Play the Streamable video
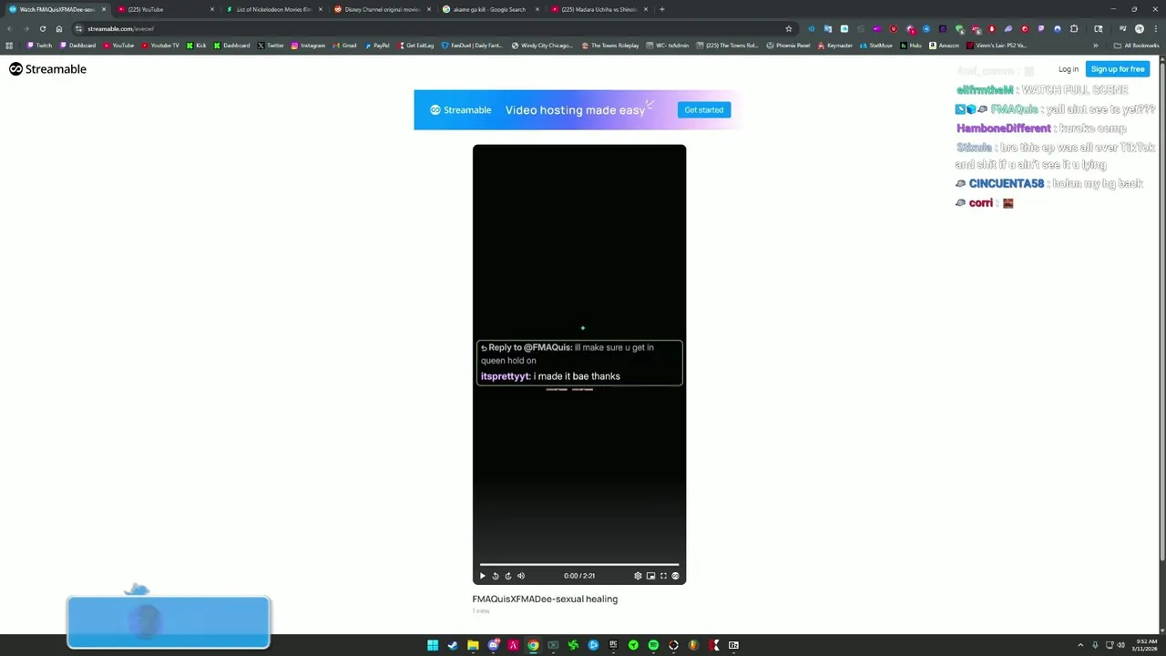Viewport: 1166px width, 656px height. pyautogui.click(x=483, y=576)
